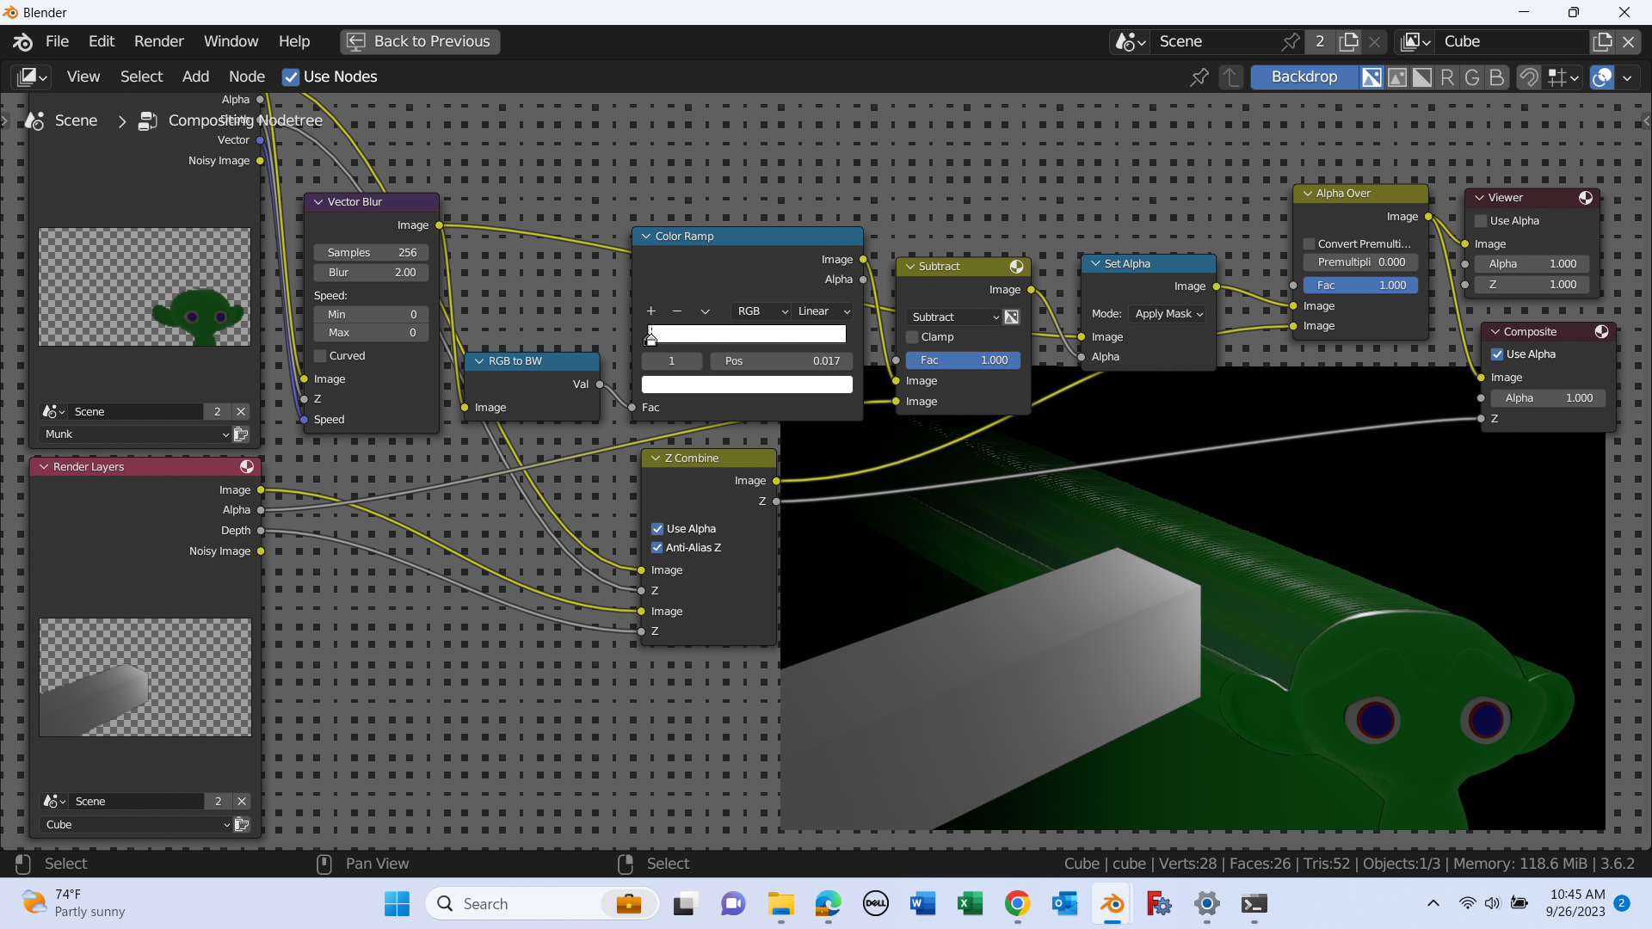1652x929 pixels.
Task: Pin the node tree with pin icon
Action: pyautogui.click(x=1199, y=77)
